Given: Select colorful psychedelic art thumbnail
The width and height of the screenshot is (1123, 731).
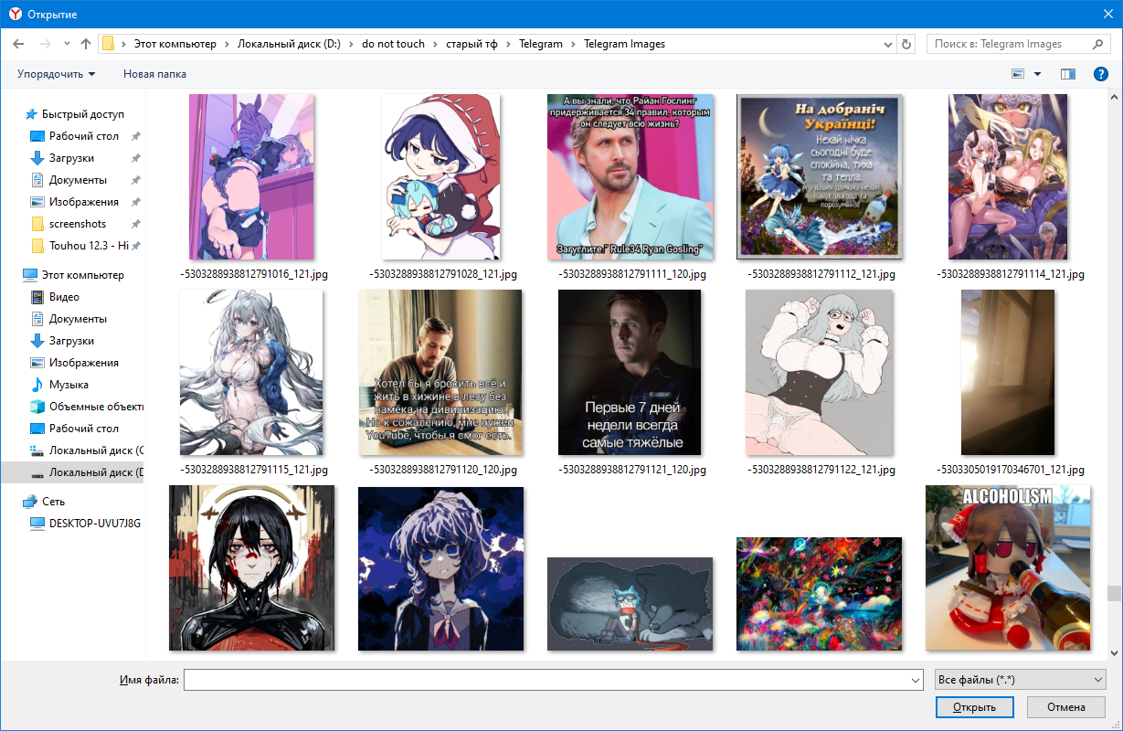Looking at the screenshot, I should (x=819, y=593).
